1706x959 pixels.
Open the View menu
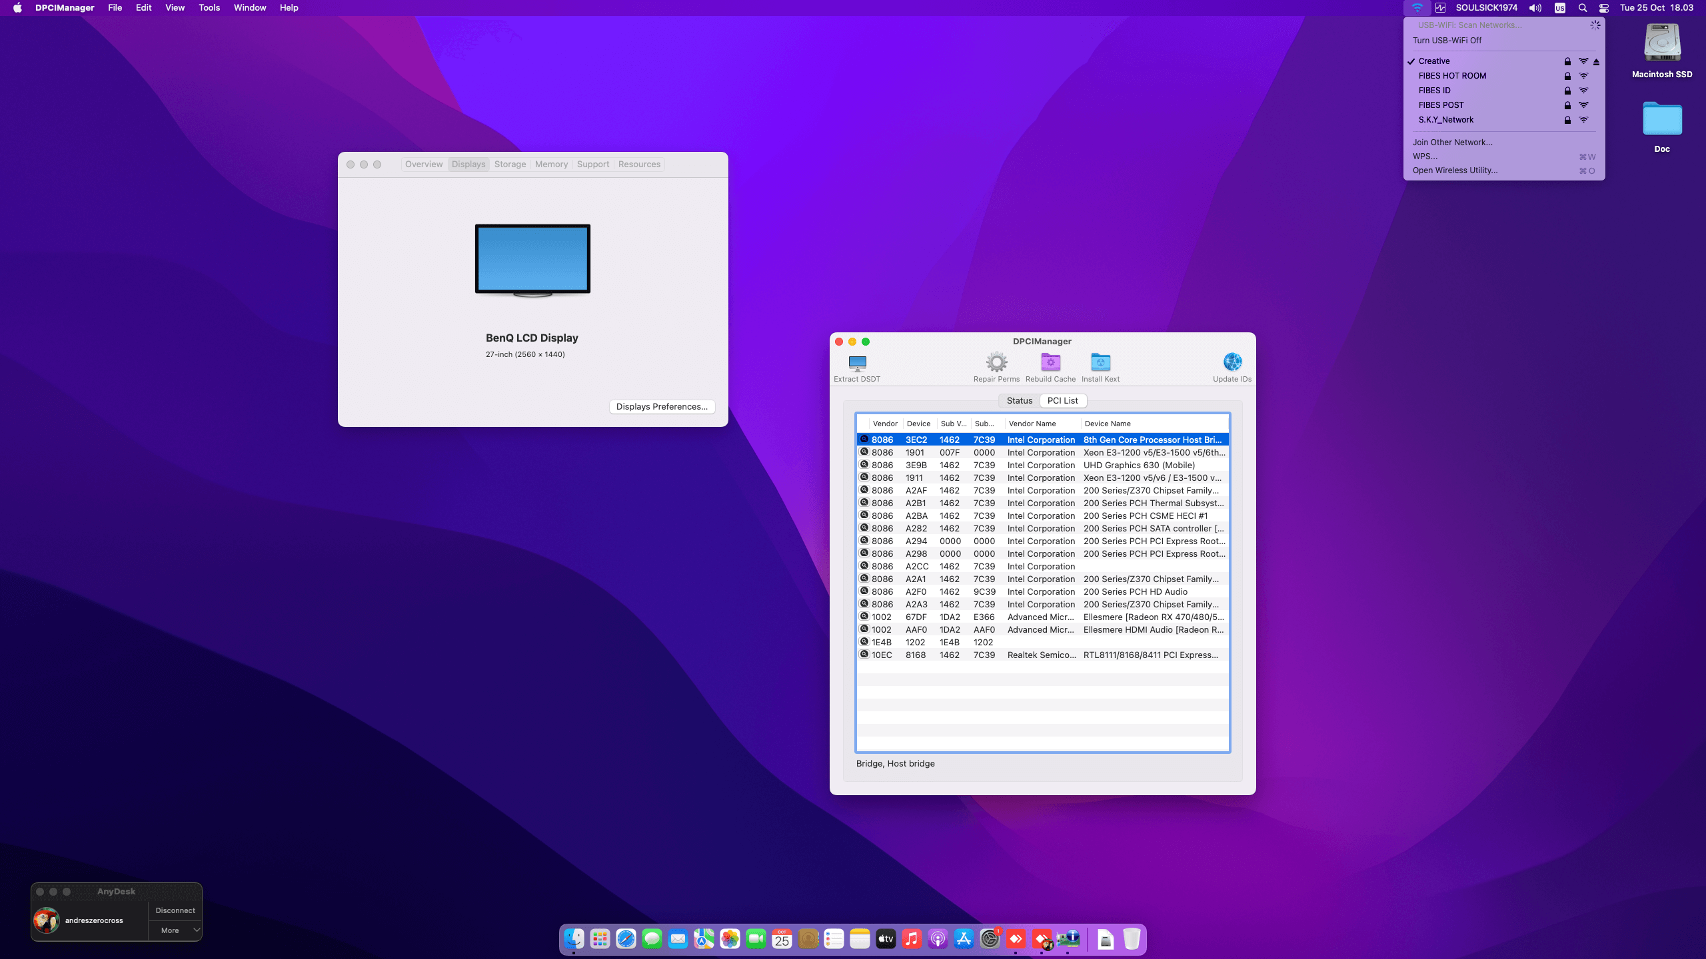coord(175,8)
